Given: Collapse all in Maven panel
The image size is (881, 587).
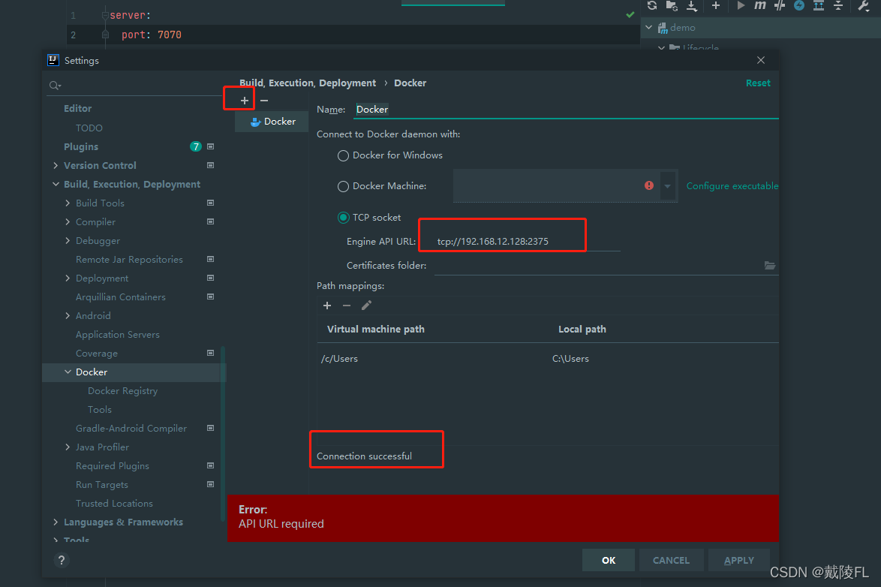Looking at the screenshot, I should coord(837,5).
